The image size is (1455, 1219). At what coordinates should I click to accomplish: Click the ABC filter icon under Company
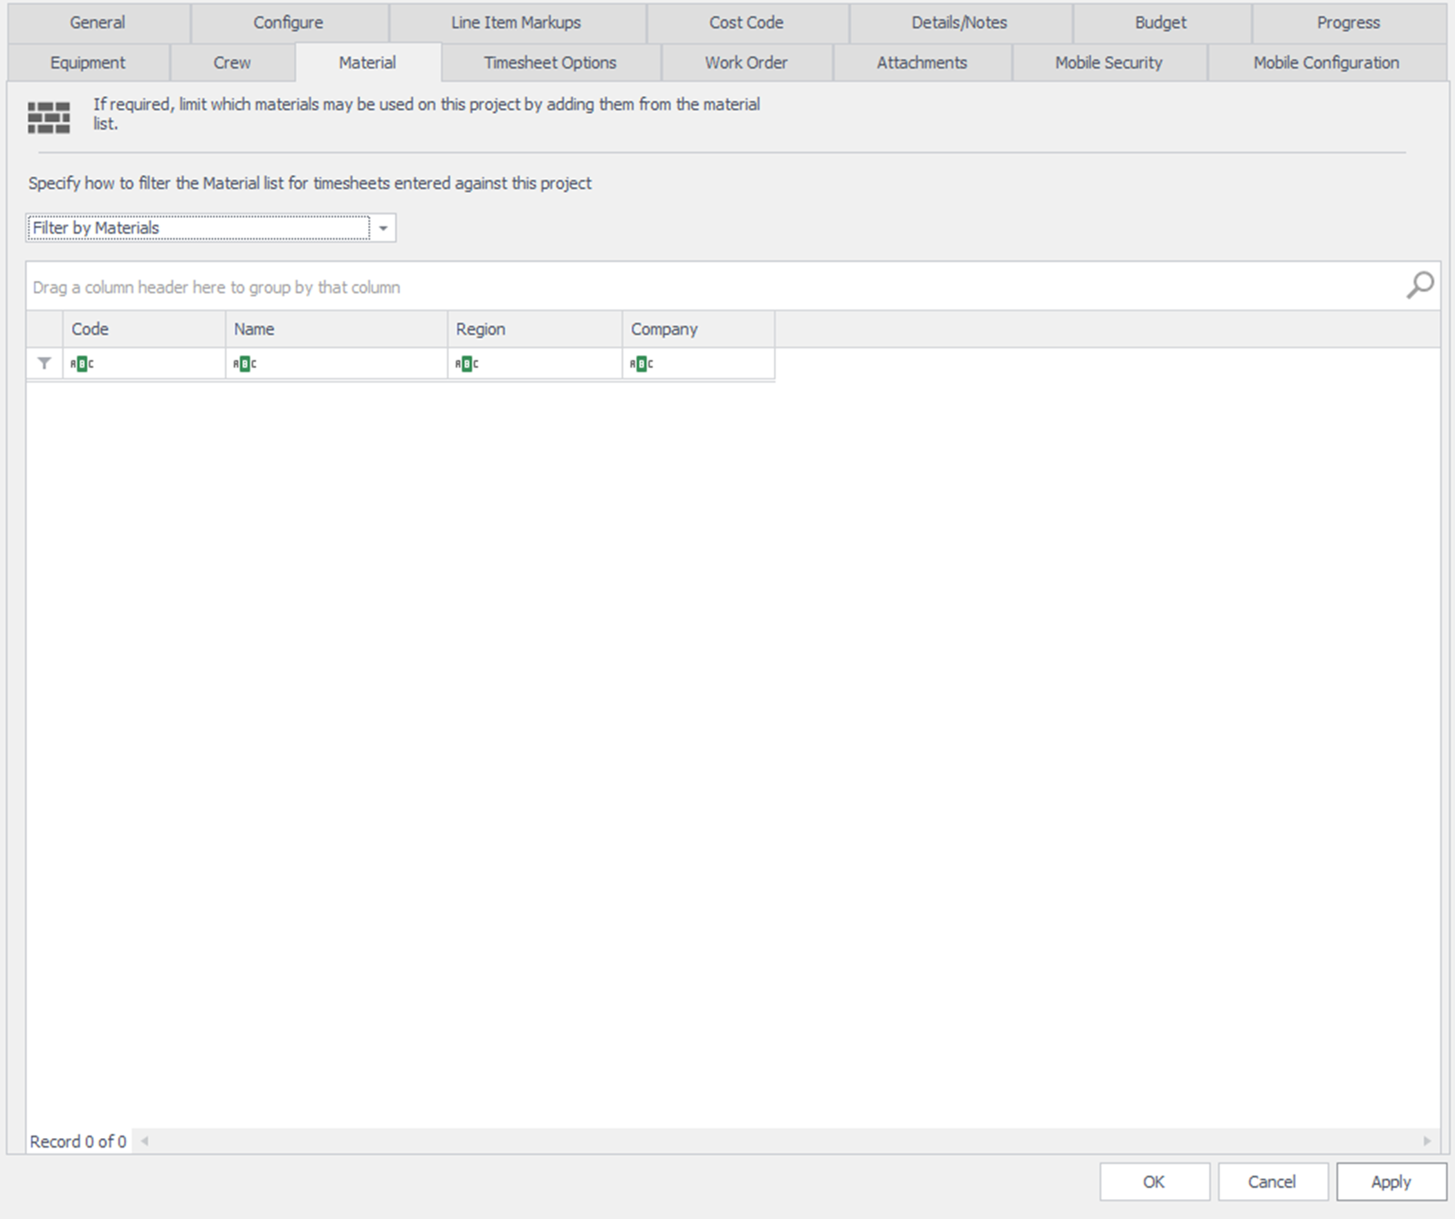click(x=641, y=363)
